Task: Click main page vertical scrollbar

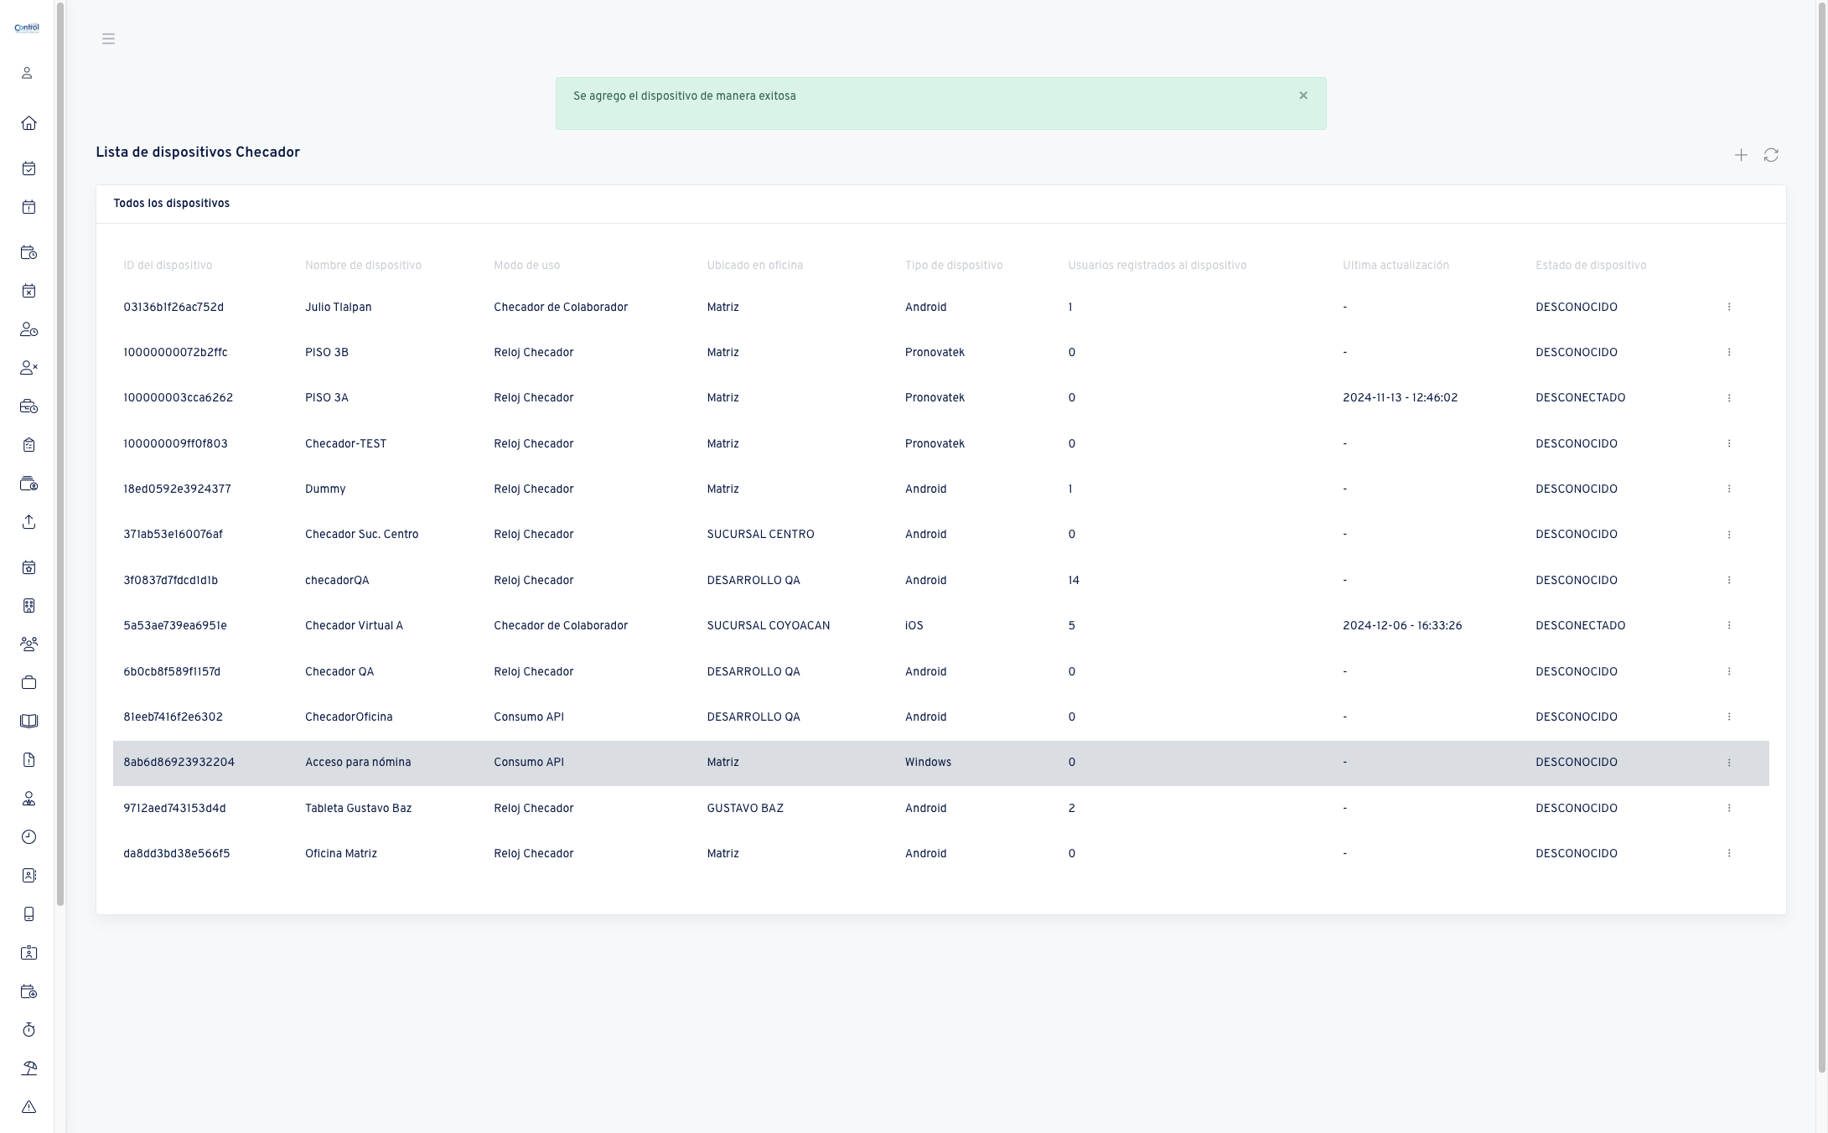Action: click(1821, 536)
